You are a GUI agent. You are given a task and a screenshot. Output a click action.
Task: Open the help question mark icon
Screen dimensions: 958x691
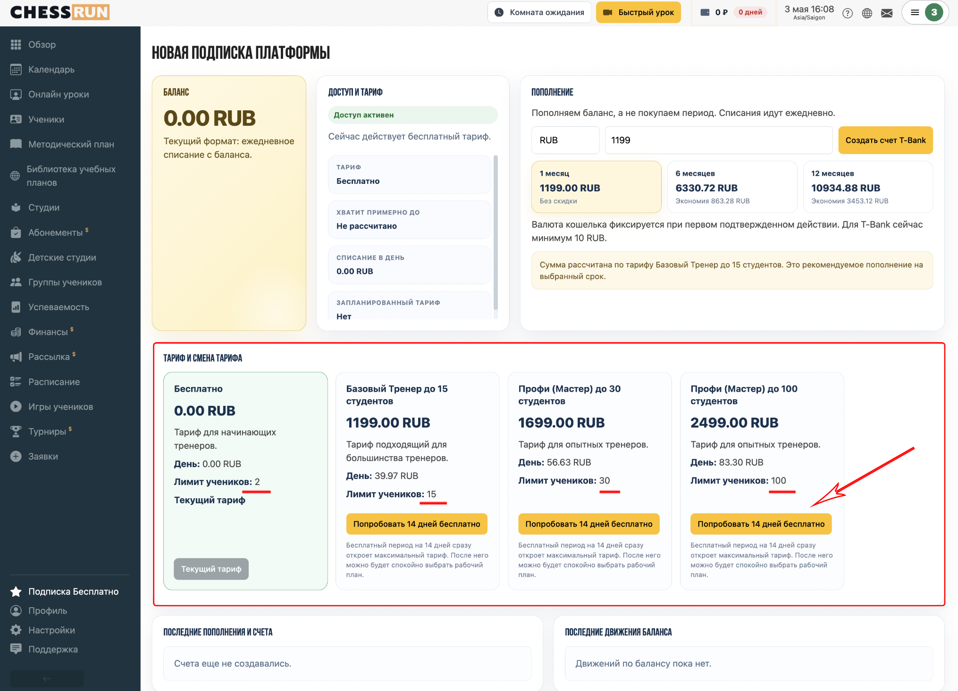[848, 13]
